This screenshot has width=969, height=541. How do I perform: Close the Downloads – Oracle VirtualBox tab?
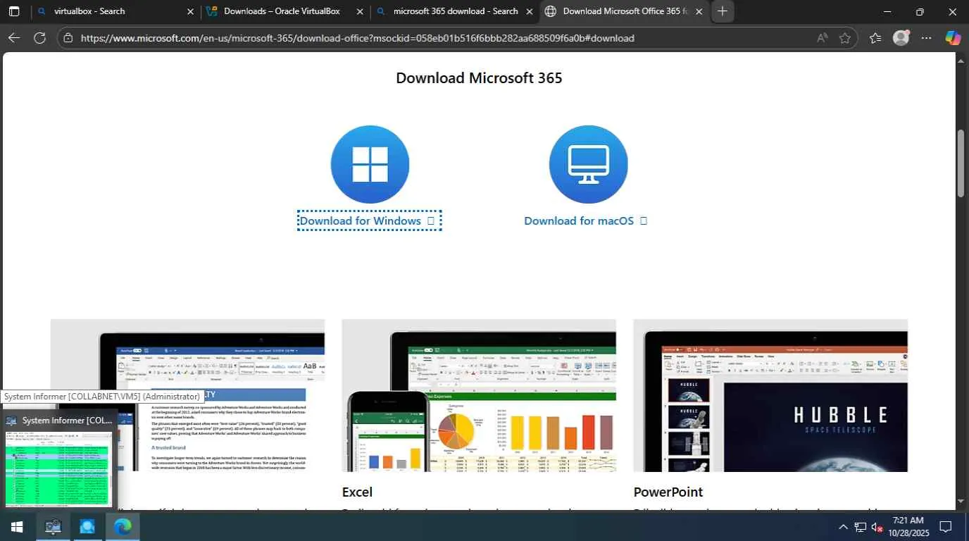point(360,11)
